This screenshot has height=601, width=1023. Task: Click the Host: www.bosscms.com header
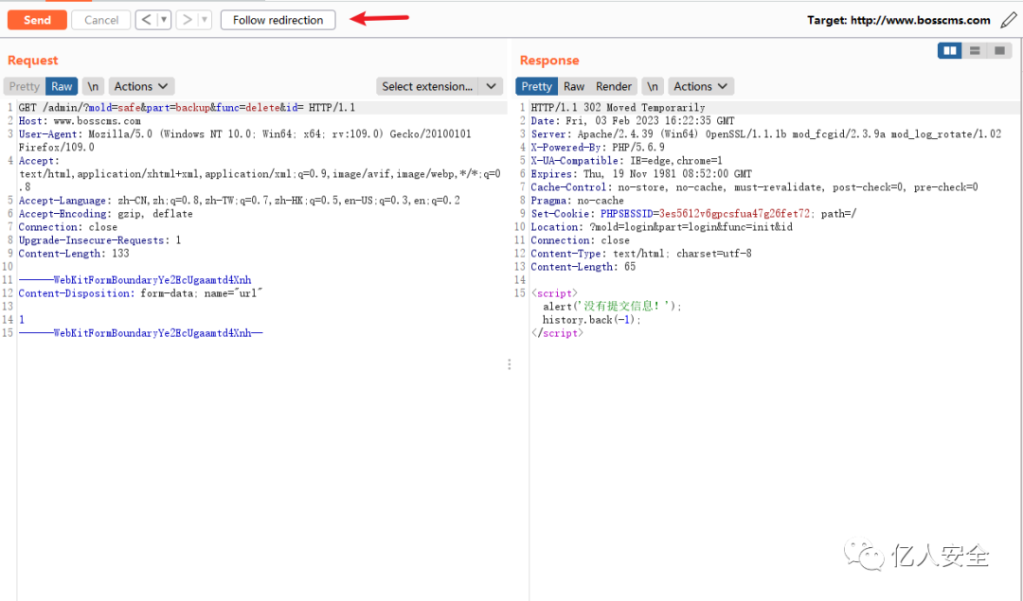80,120
